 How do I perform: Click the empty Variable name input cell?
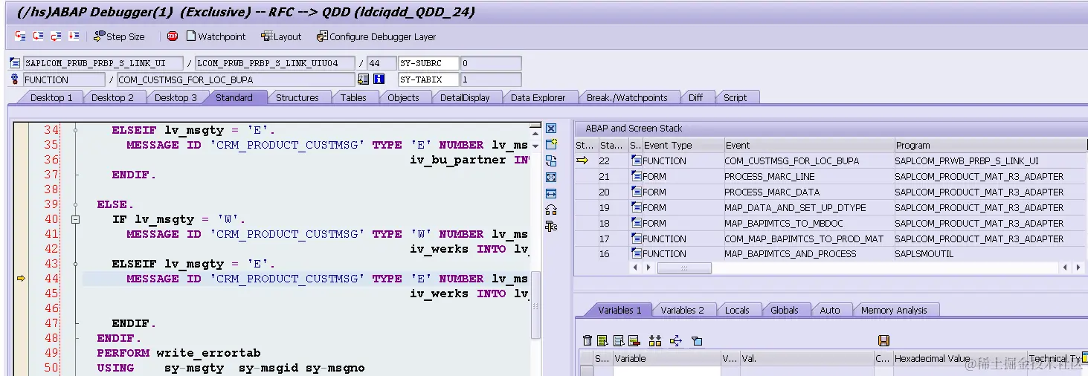click(x=666, y=371)
